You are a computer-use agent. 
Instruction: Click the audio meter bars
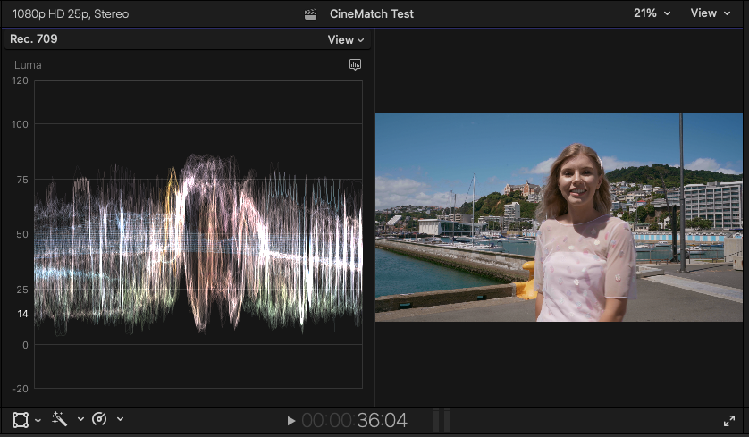coord(442,420)
